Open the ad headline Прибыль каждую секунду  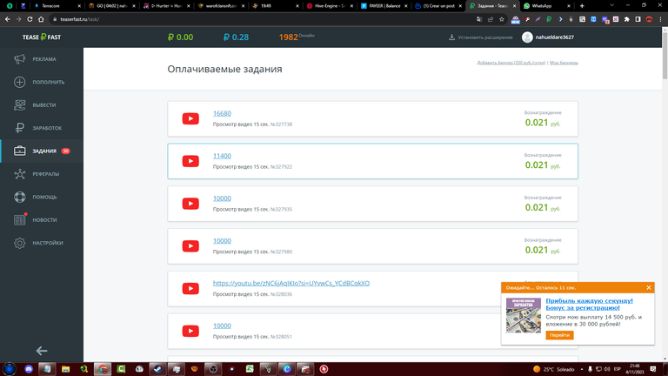[x=589, y=305]
